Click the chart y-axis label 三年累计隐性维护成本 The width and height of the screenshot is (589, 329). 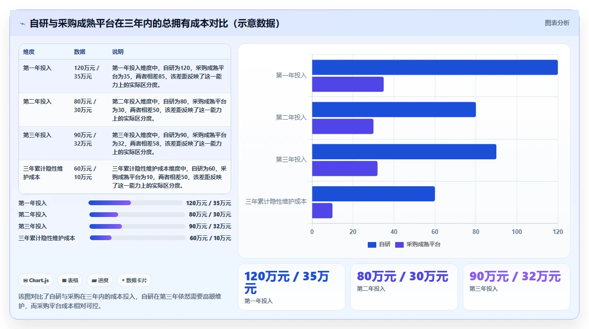click(276, 201)
